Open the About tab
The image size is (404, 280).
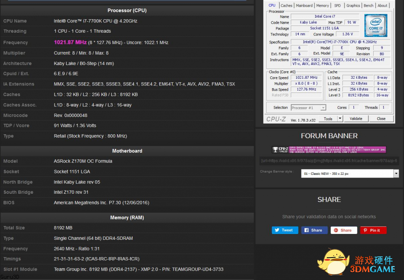[x=382, y=6]
